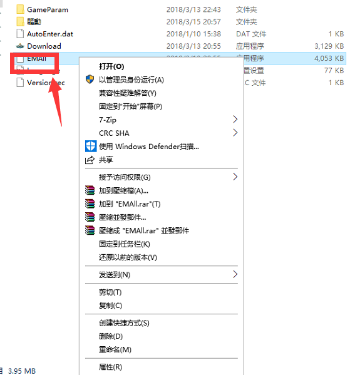Expand the 授予访问权限(G) submenu arrow
This screenshot has width=350, height=375.
tap(235, 177)
